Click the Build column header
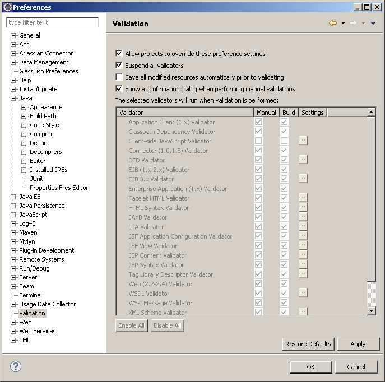Screen dimensions: 385x382 pyautogui.click(x=289, y=113)
